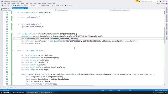Open the File menu
This screenshot has width=168, height=94.
tap(2, 4)
